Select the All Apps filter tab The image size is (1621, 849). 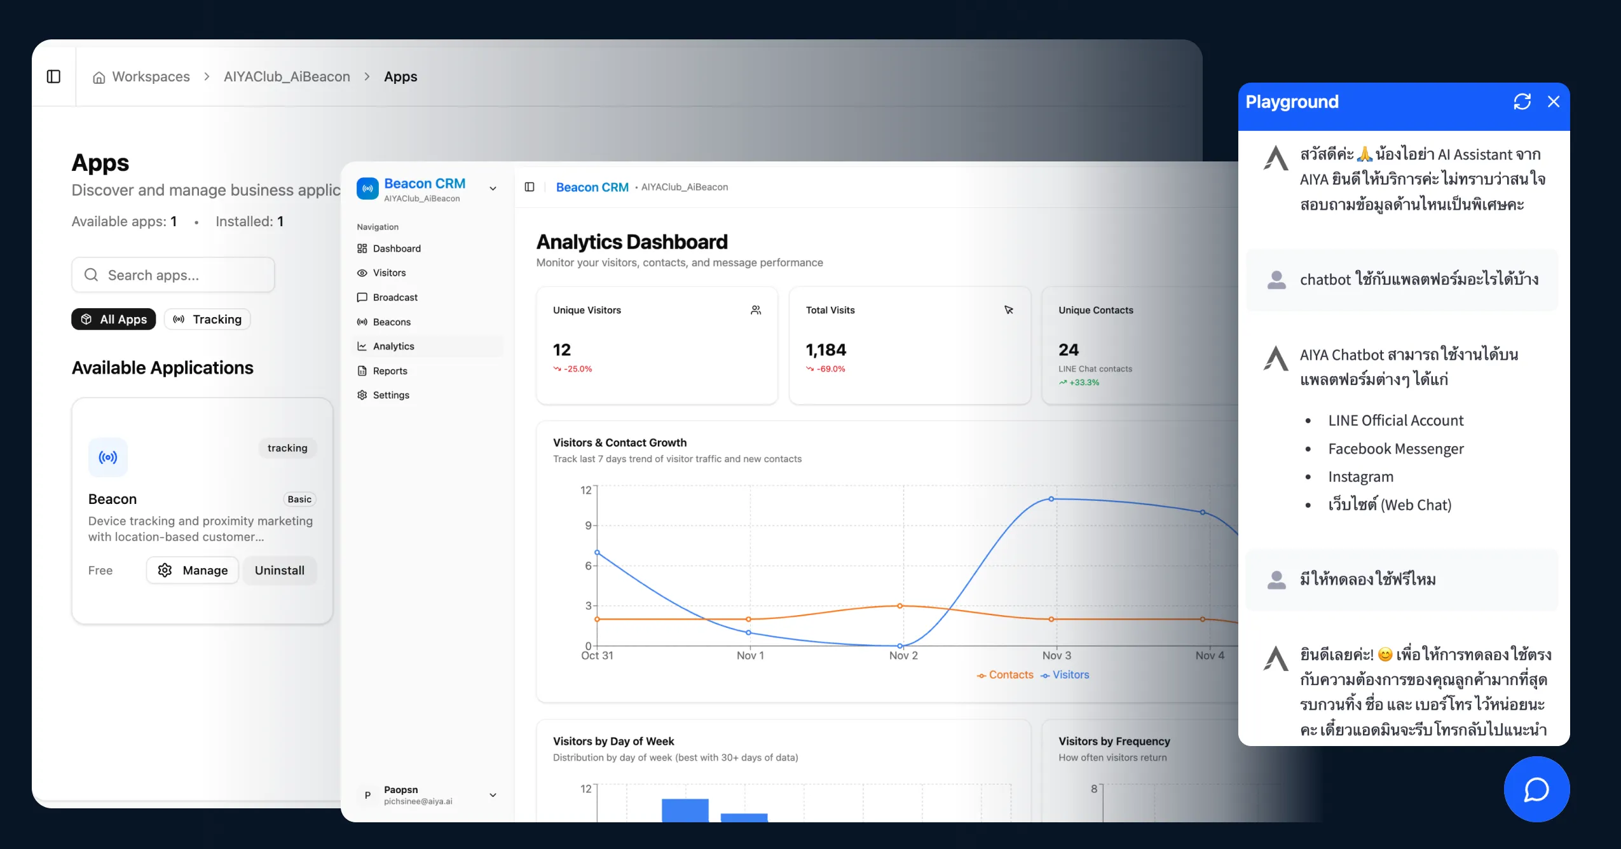114,319
